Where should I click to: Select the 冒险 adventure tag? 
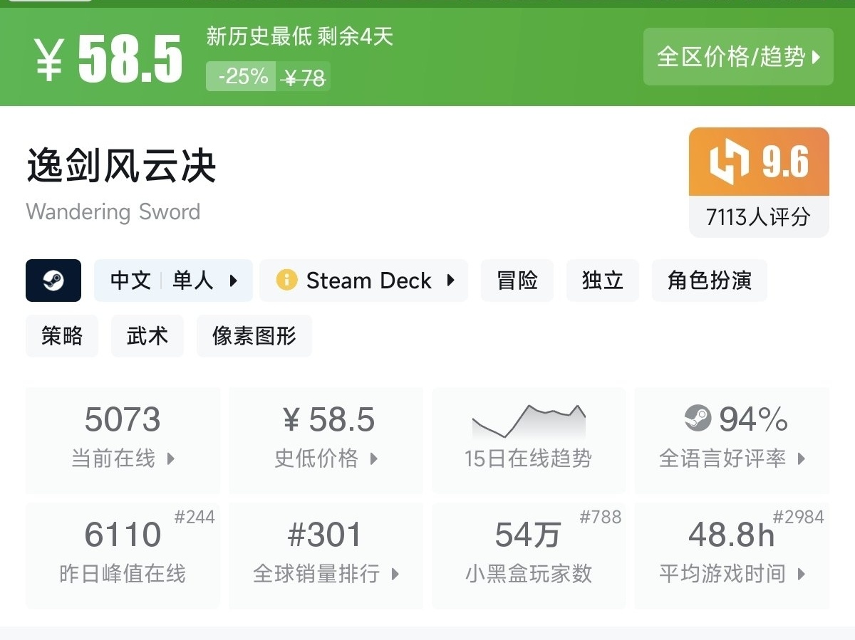click(x=517, y=280)
